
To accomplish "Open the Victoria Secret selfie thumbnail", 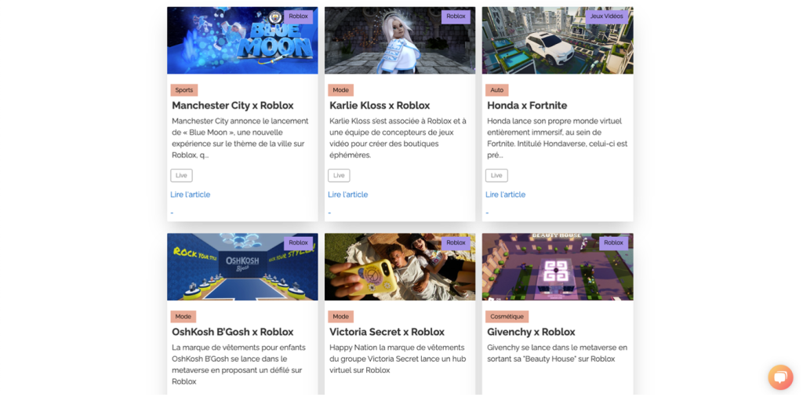I will (400, 267).
